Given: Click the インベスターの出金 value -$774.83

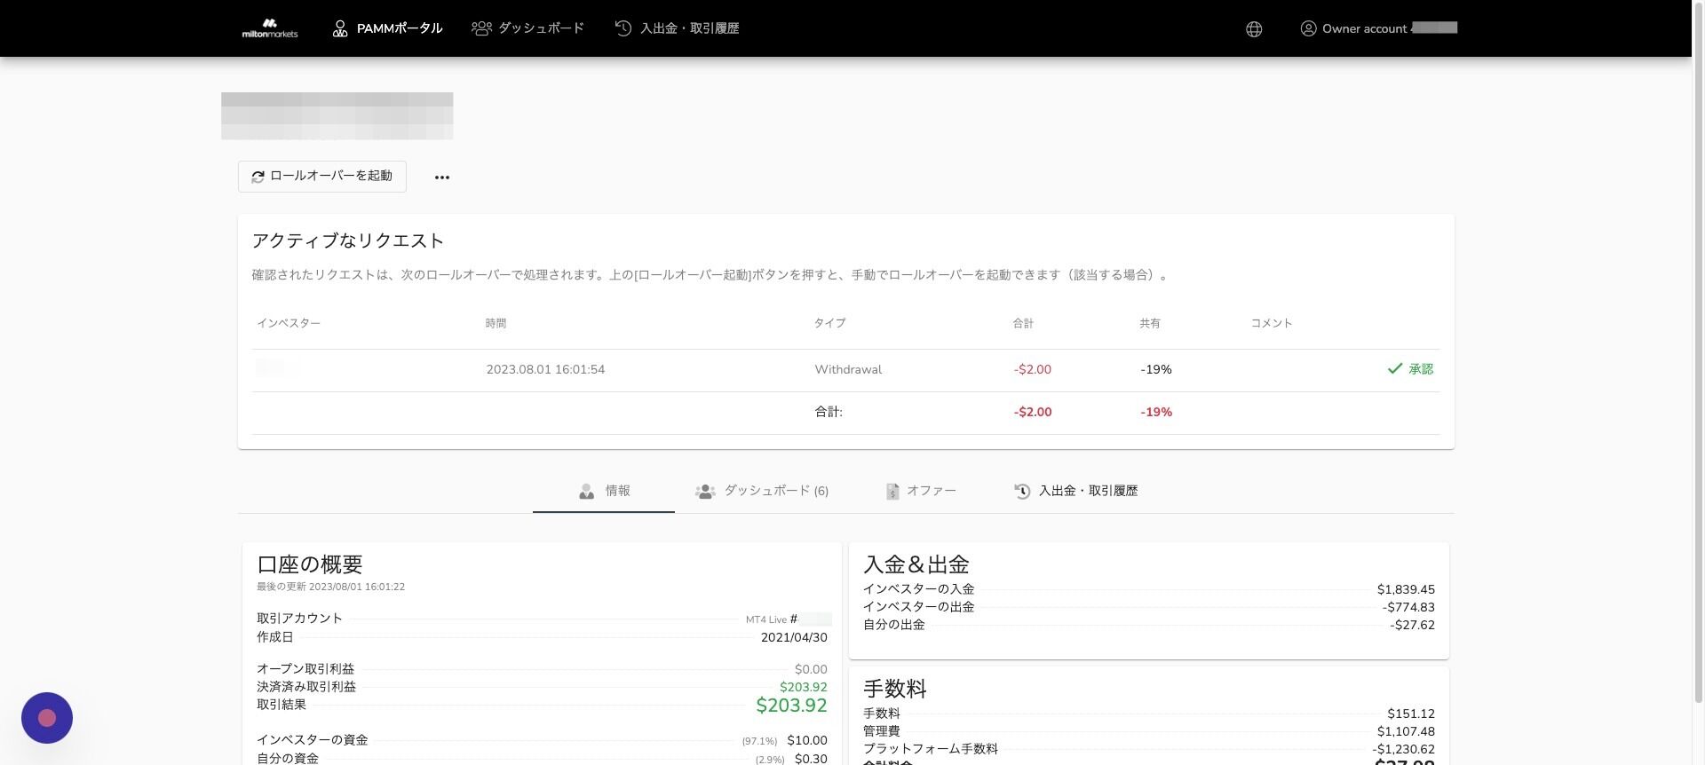Looking at the screenshot, I should pos(1408,607).
